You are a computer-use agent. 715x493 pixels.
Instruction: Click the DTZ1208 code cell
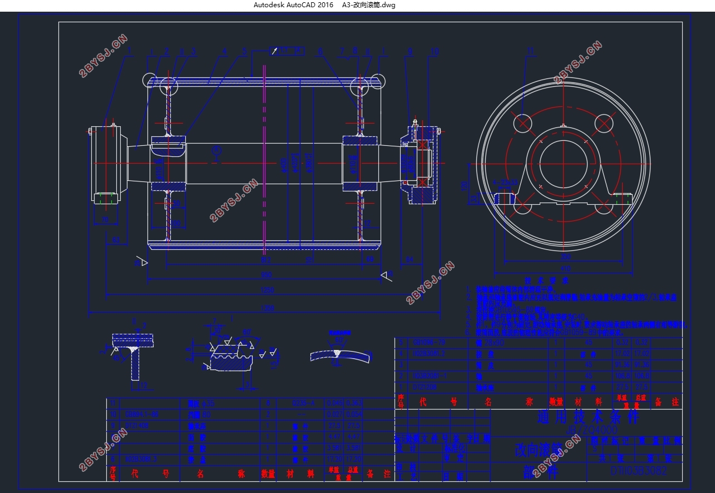click(x=425, y=387)
